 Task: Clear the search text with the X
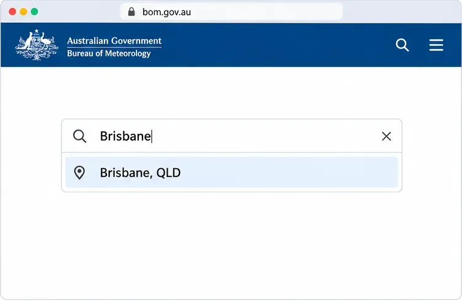(x=386, y=136)
